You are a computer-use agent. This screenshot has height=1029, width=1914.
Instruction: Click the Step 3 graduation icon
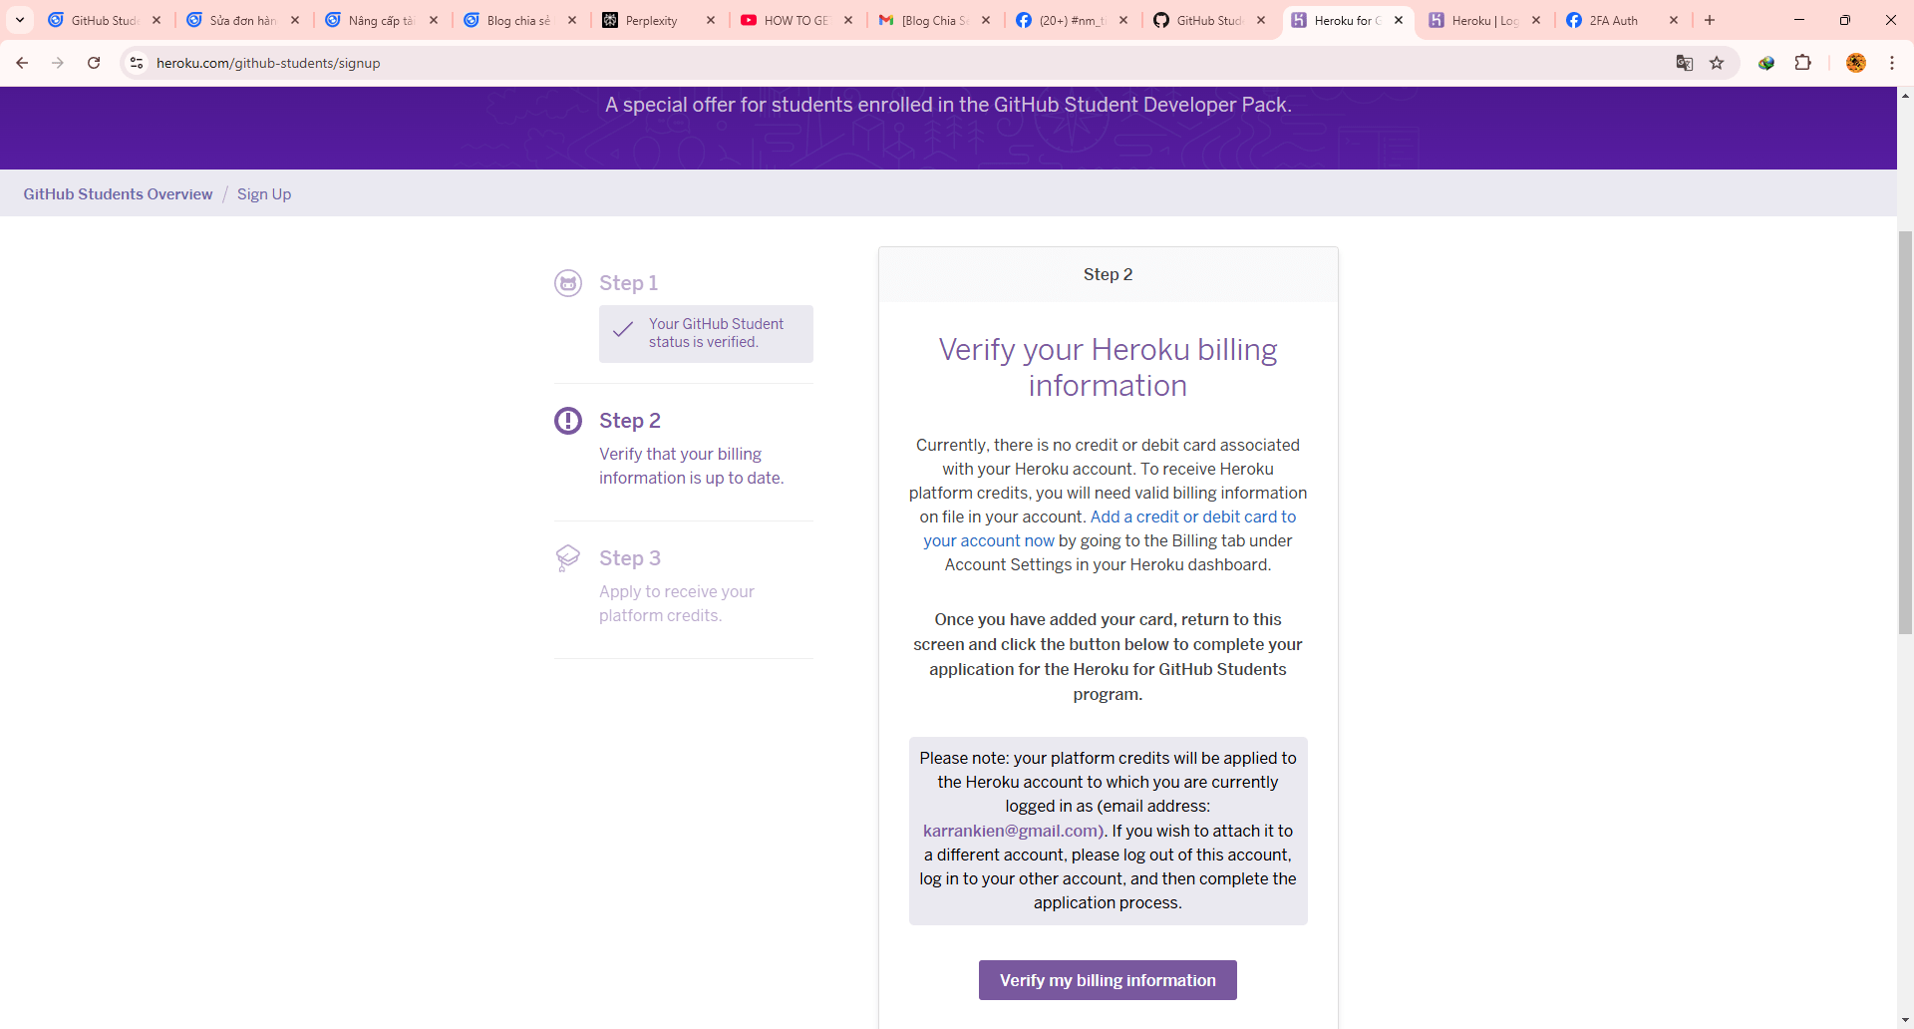click(568, 557)
